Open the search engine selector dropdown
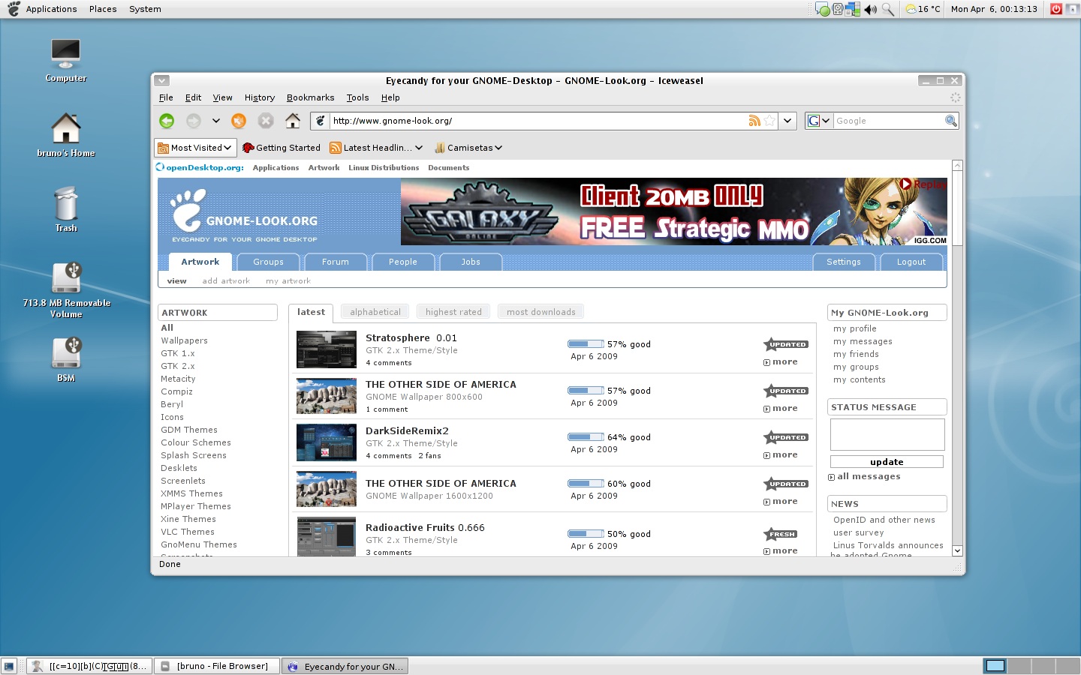The image size is (1081, 675). (818, 121)
